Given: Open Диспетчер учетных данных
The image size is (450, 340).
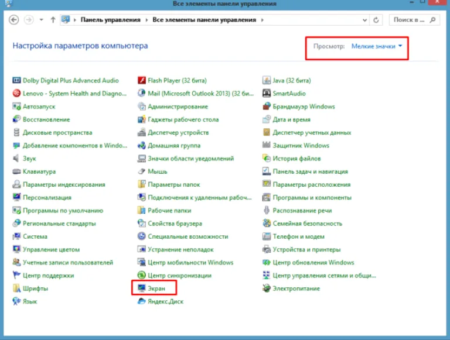Looking at the screenshot, I should (312, 132).
